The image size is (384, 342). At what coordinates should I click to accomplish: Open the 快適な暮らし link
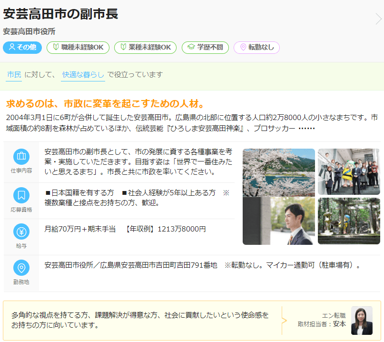coord(83,75)
